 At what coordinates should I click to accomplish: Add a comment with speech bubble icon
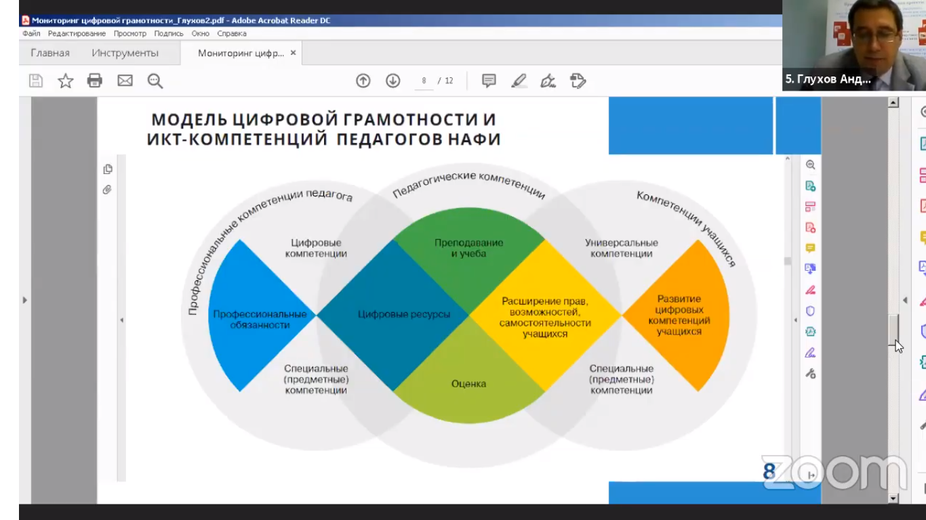click(x=489, y=81)
